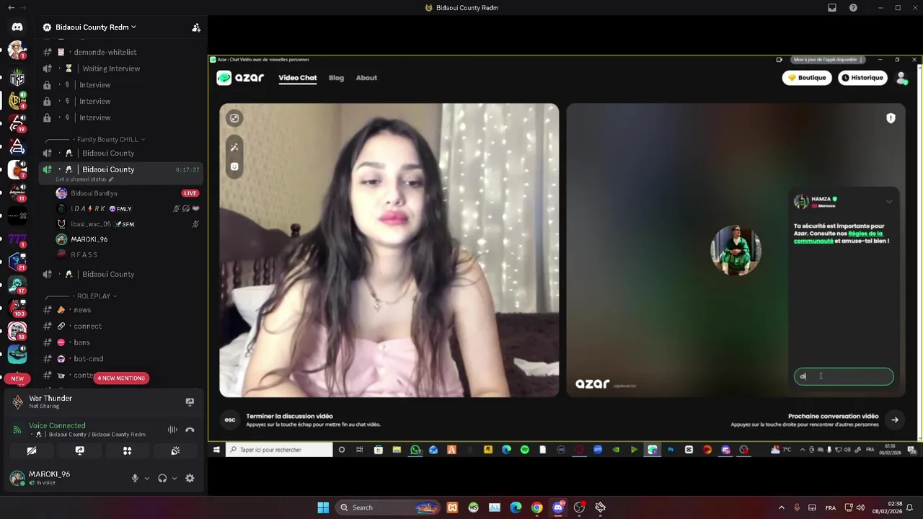Share War Thunder screen icon
The width and height of the screenshot is (923, 519).
(x=190, y=402)
